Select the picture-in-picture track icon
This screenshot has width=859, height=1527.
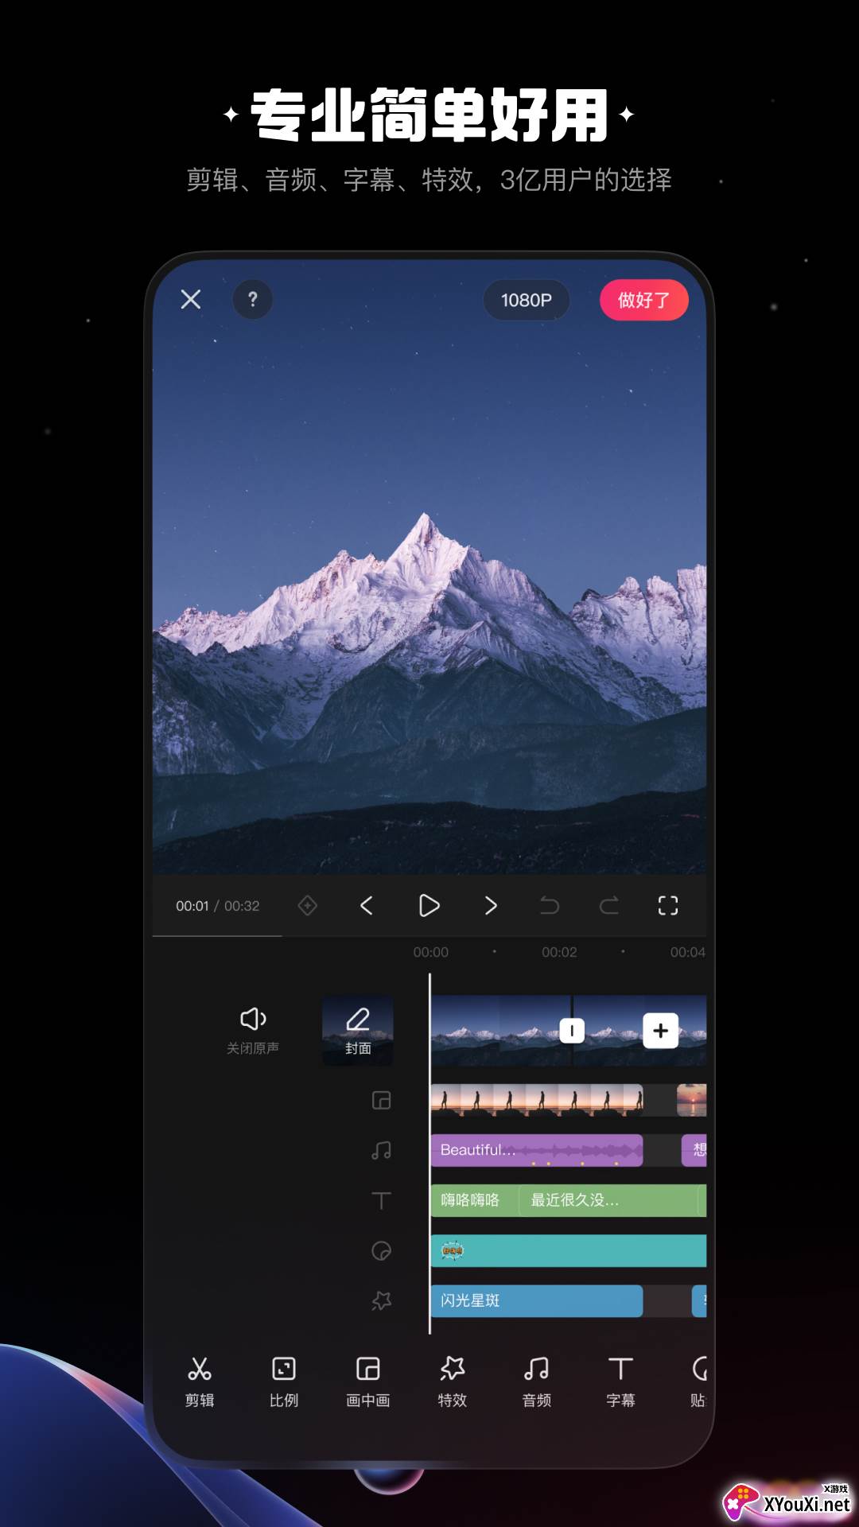coord(382,1100)
